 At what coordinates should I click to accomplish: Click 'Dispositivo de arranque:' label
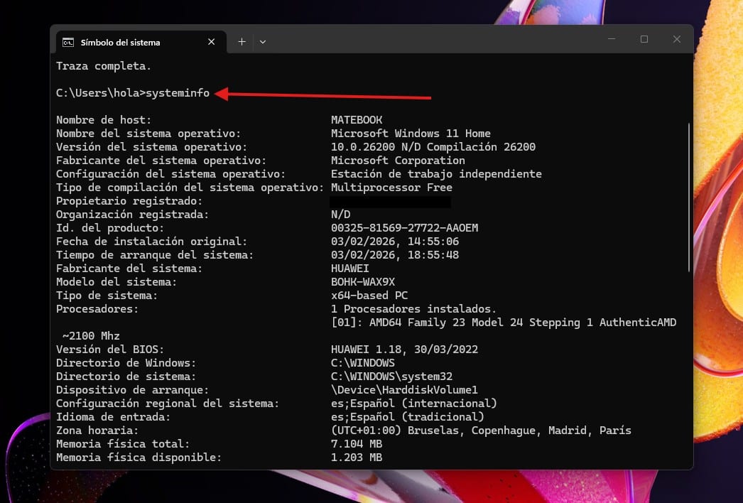pyautogui.click(x=132, y=390)
